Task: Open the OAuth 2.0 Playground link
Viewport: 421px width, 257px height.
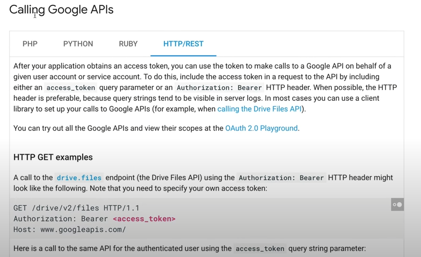Action: (x=261, y=128)
